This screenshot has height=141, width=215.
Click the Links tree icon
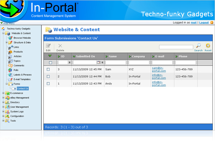coord(10,47)
